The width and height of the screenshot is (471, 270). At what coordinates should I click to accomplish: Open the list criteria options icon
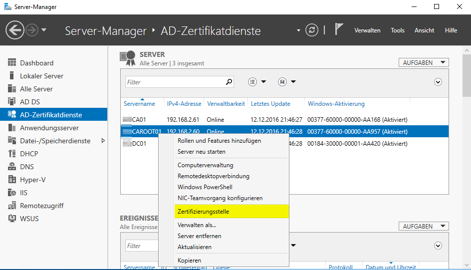point(252,82)
